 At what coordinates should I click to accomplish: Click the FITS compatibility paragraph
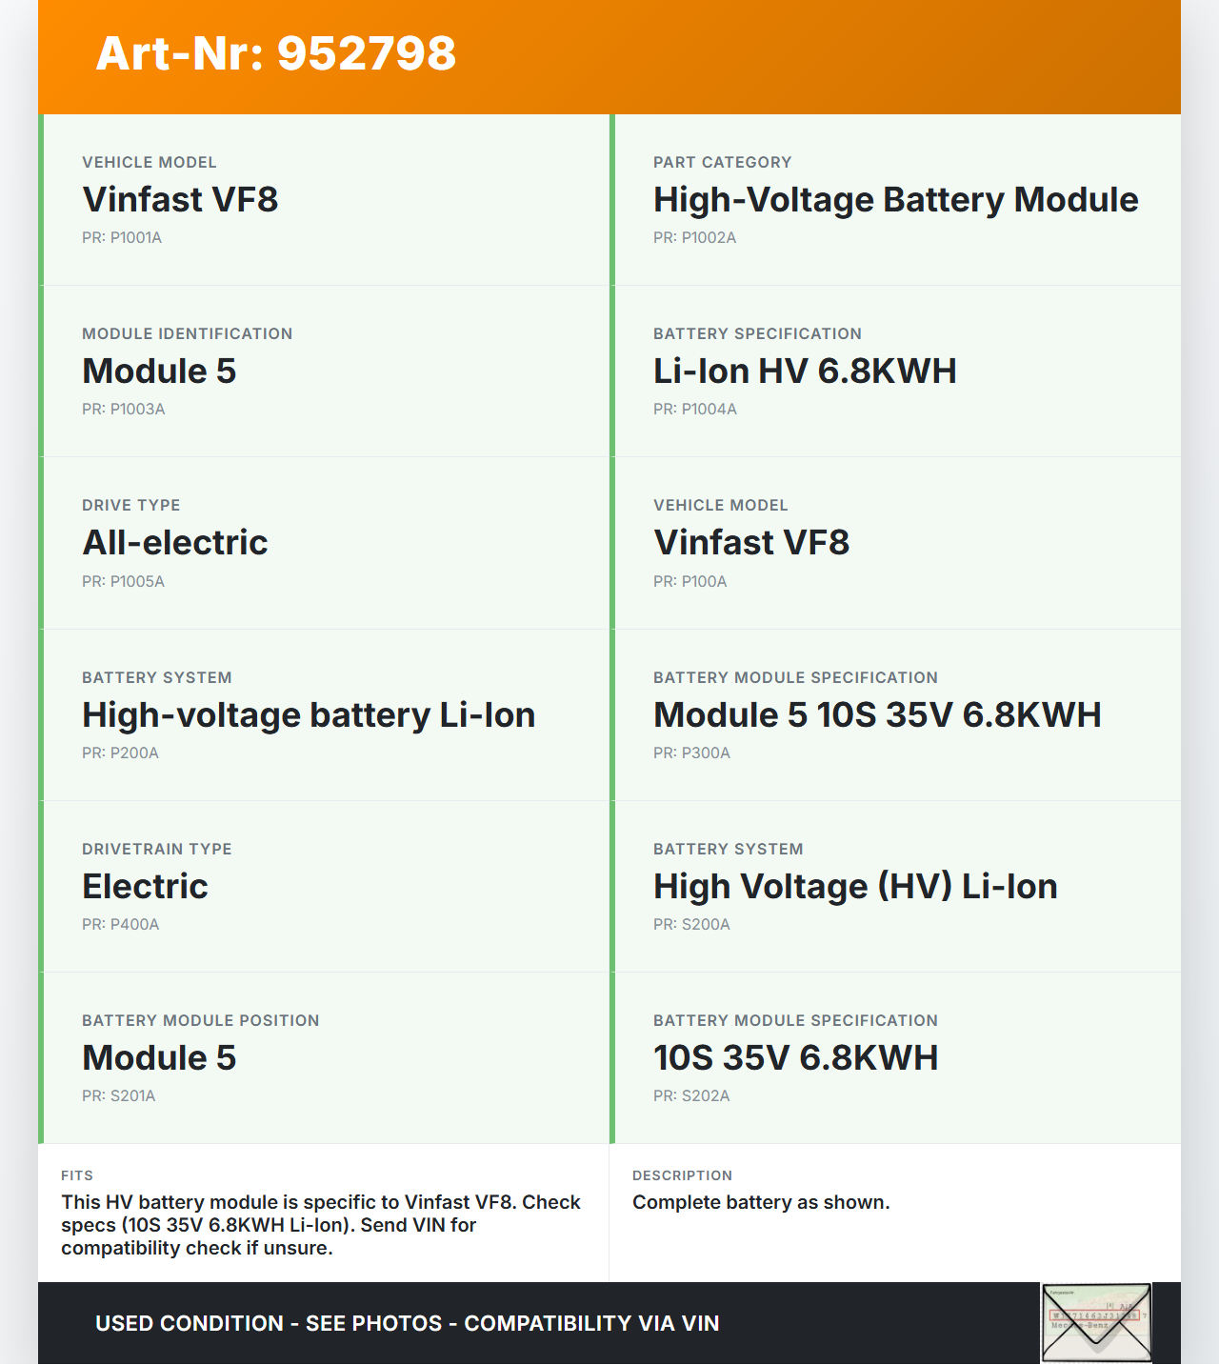321,1225
